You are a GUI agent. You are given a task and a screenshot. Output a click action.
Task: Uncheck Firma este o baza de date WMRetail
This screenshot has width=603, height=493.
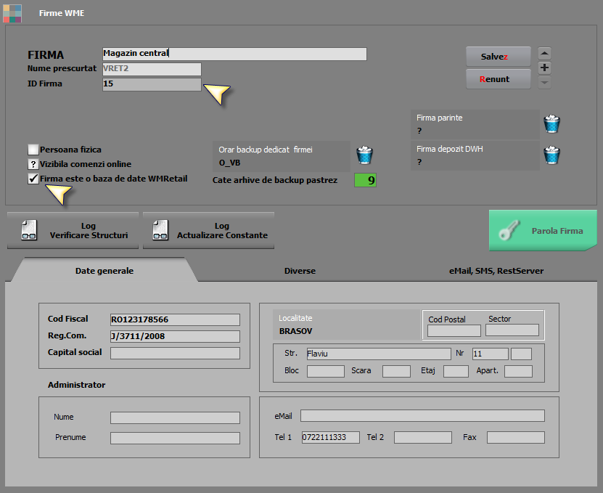click(33, 179)
